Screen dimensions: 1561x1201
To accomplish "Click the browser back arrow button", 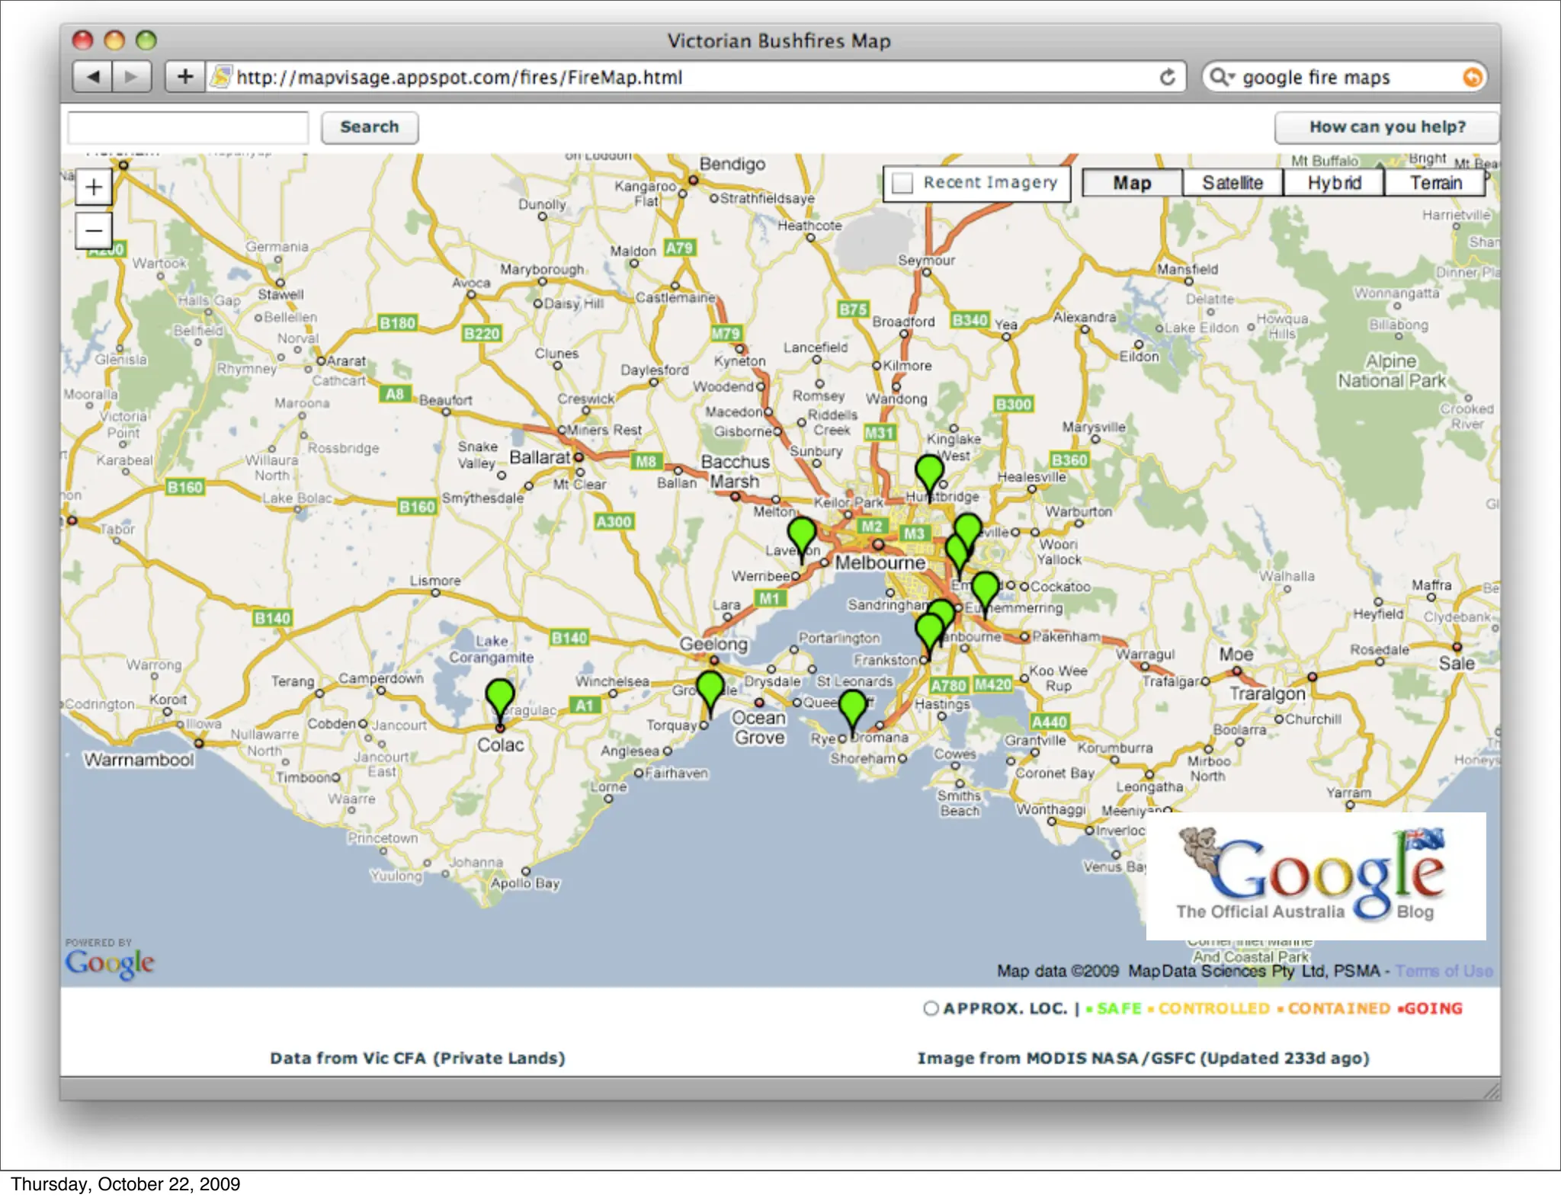I will [93, 77].
